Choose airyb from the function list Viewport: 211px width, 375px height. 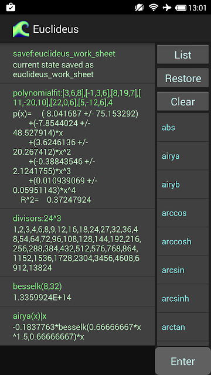(183, 185)
